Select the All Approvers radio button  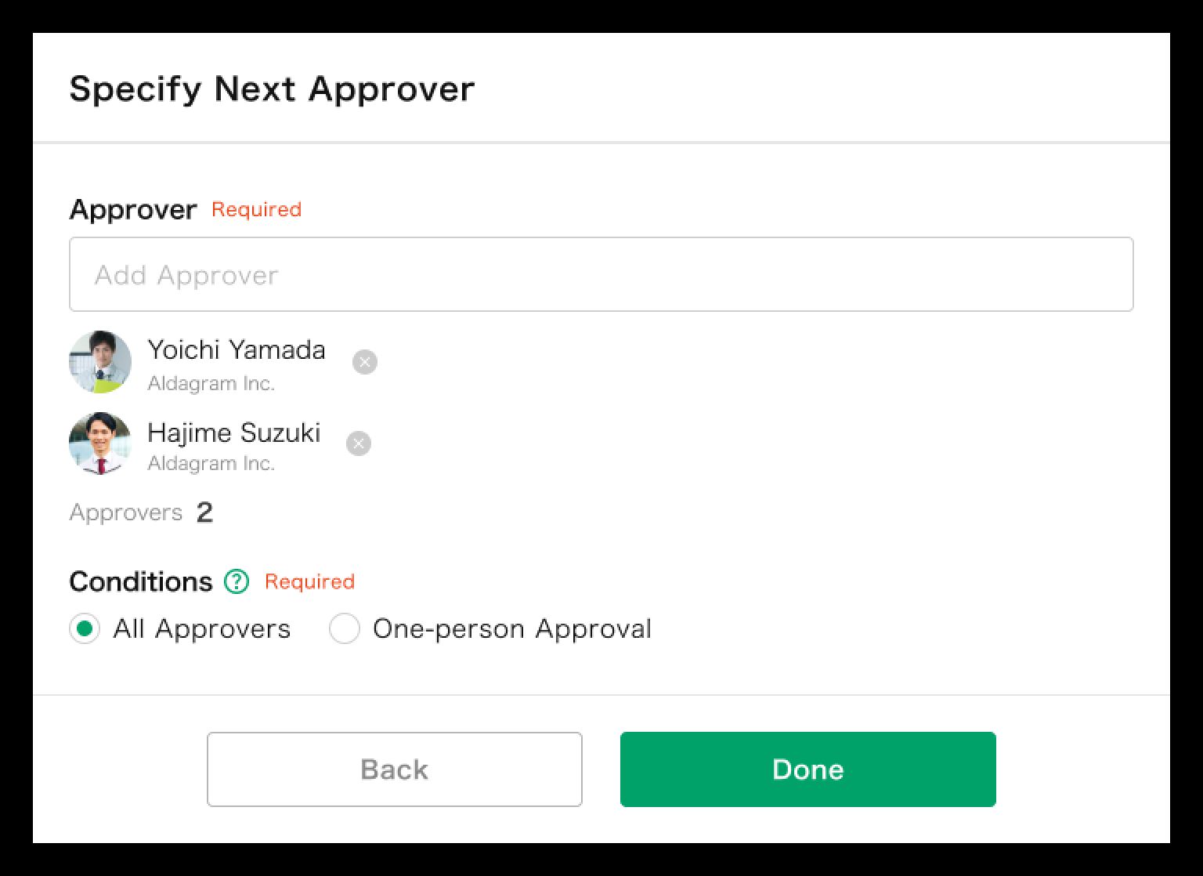(85, 628)
